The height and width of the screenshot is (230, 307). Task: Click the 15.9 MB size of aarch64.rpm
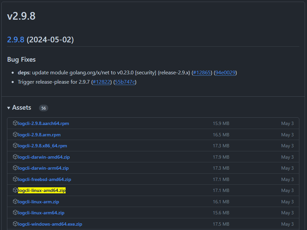click(221, 124)
